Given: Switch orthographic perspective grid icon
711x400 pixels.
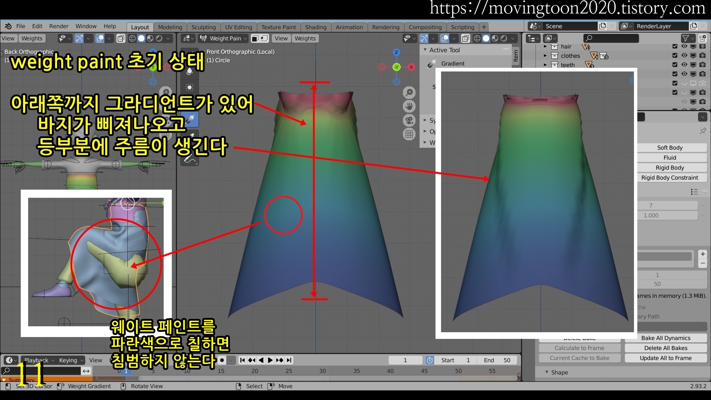Looking at the screenshot, I should coord(409,134).
